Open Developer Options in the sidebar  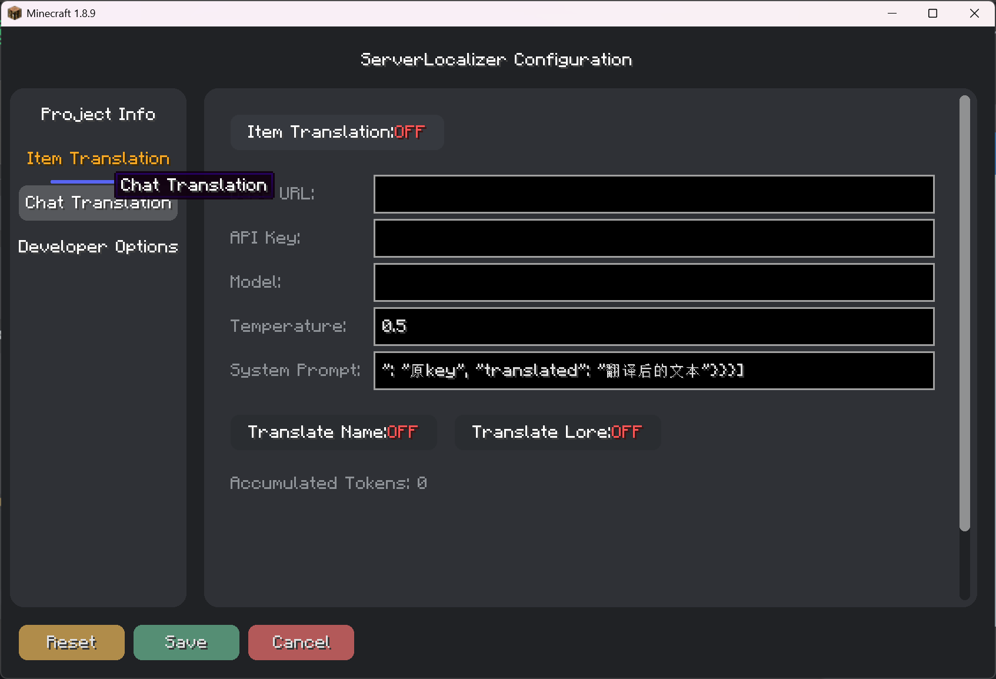98,247
